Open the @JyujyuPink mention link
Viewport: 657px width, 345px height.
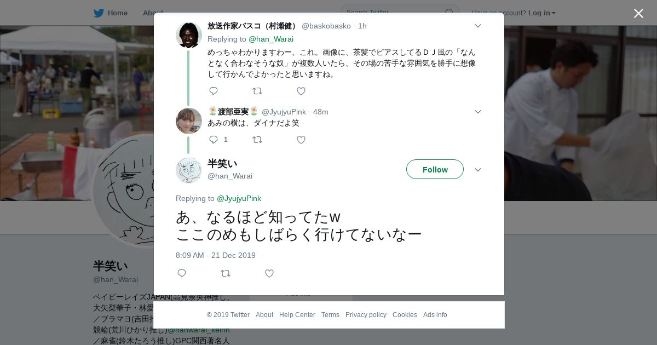239,198
